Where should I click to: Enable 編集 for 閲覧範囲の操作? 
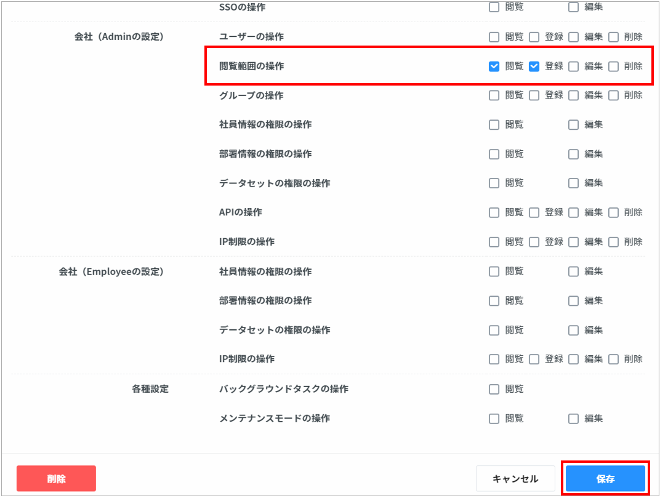574,66
